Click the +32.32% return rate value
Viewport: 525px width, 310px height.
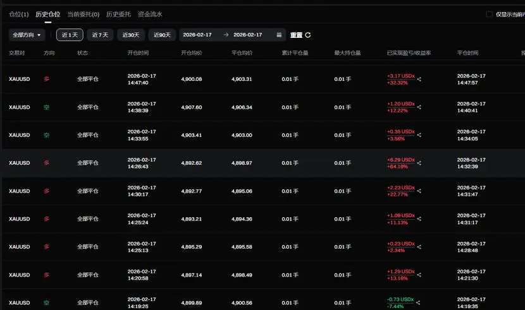click(x=397, y=83)
